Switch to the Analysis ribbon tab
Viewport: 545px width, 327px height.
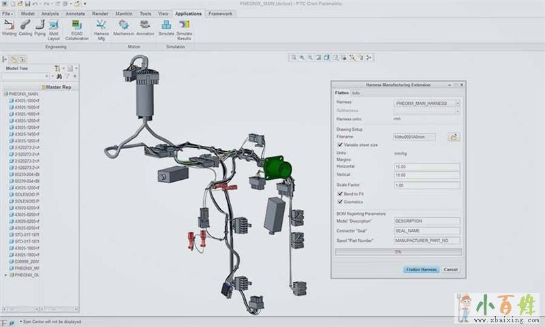click(x=50, y=13)
